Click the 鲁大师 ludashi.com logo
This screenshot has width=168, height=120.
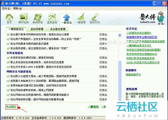click(x=152, y=18)
